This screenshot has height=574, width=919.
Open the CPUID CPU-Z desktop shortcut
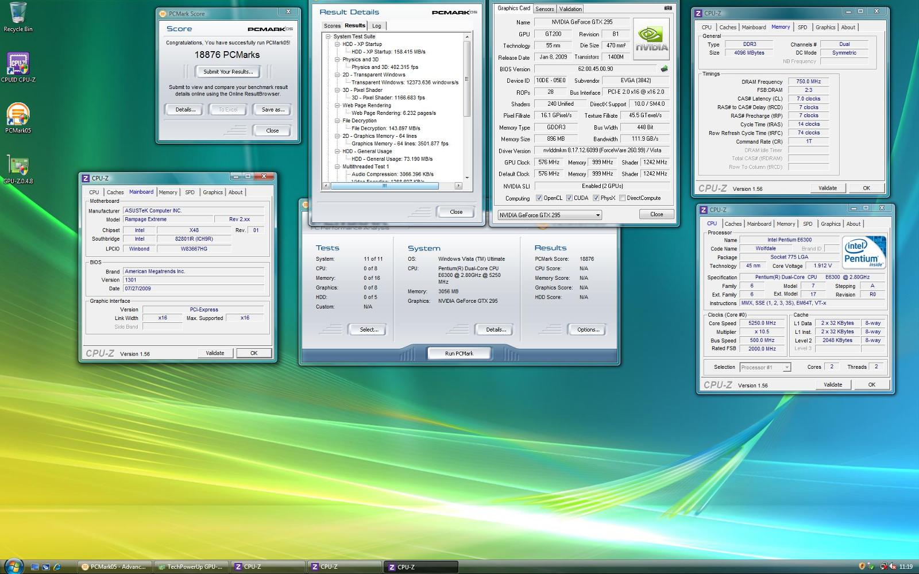18,67
